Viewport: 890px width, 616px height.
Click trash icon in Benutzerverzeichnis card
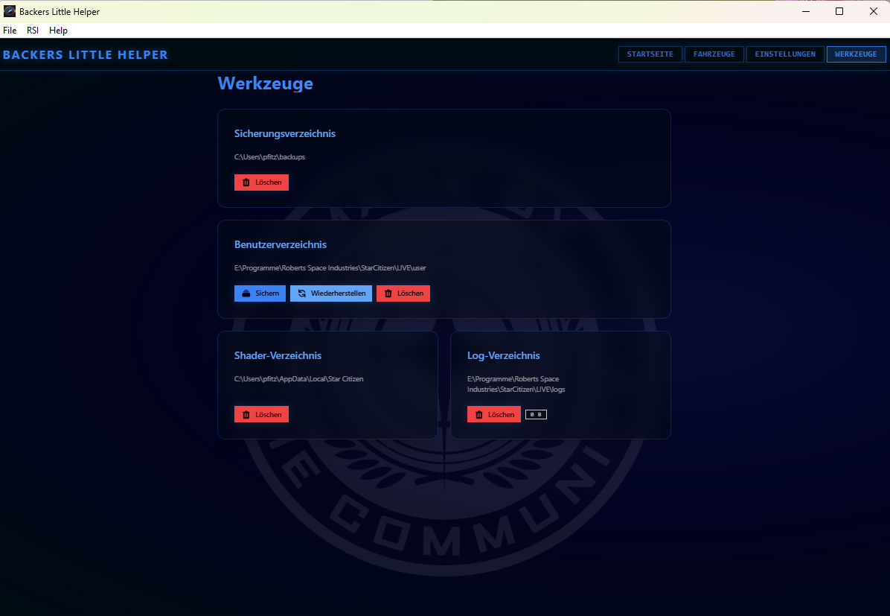388,293
